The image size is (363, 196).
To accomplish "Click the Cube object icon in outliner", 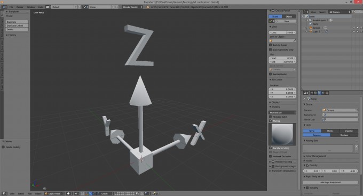I will [311, 31].
